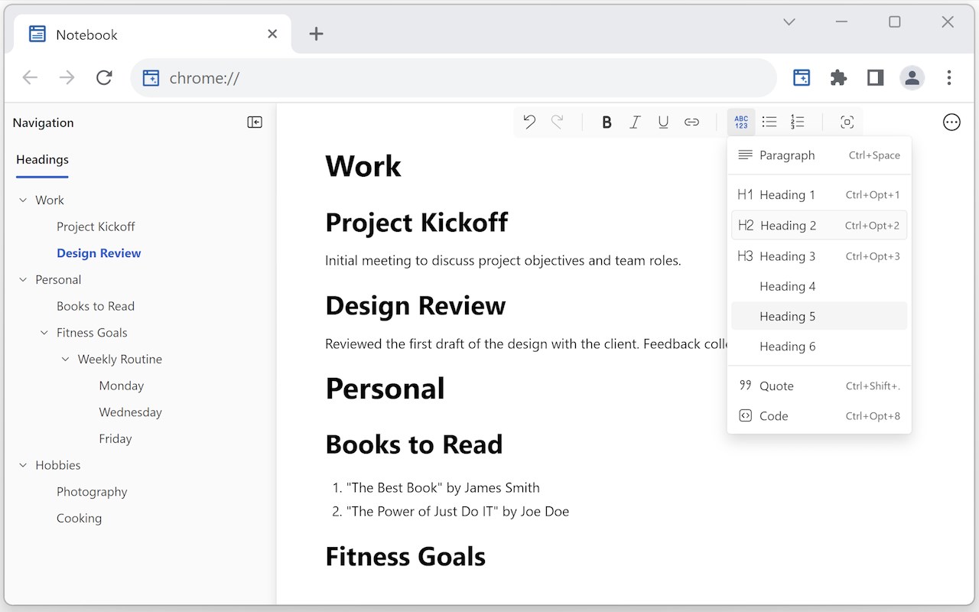Toggle the Chrome side panel icon
Screen dimensions: 979x612
pyautogui.click(x=875, y=77)
